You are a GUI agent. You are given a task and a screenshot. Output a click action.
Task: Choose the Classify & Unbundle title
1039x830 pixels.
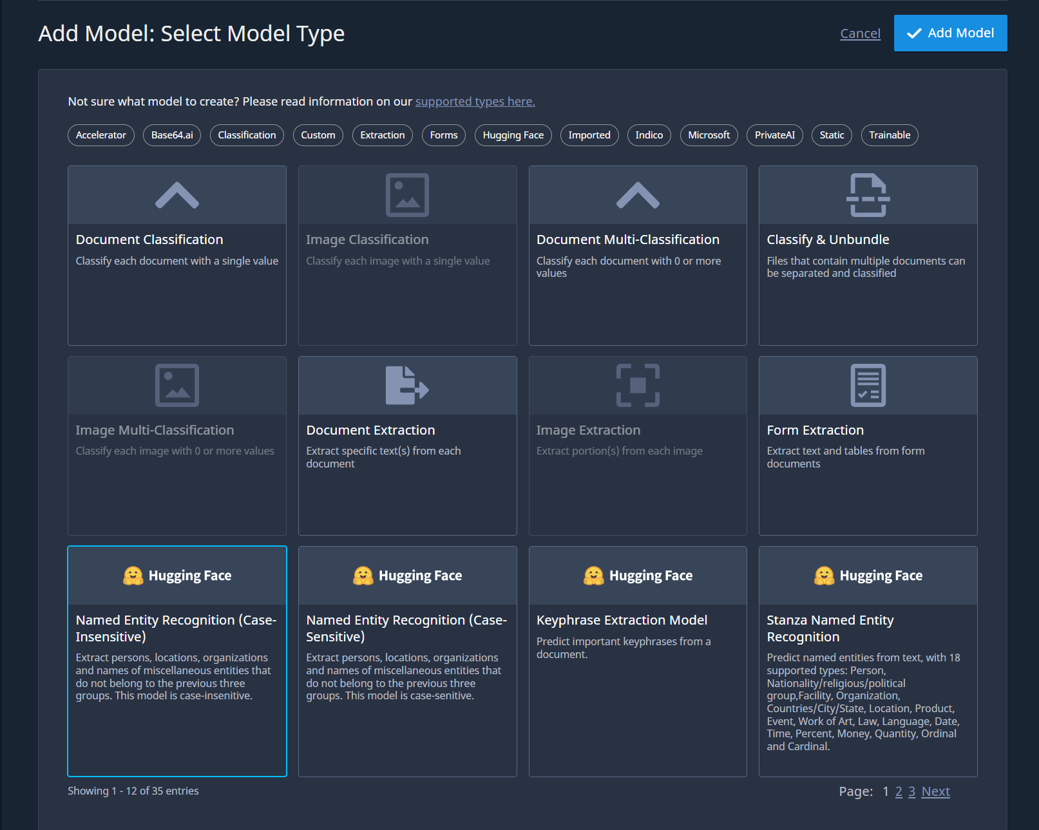828,240
